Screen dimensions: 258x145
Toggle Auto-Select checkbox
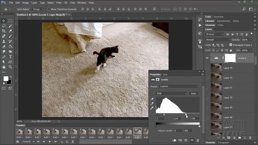pyautogui.click(x=15, y=9)
